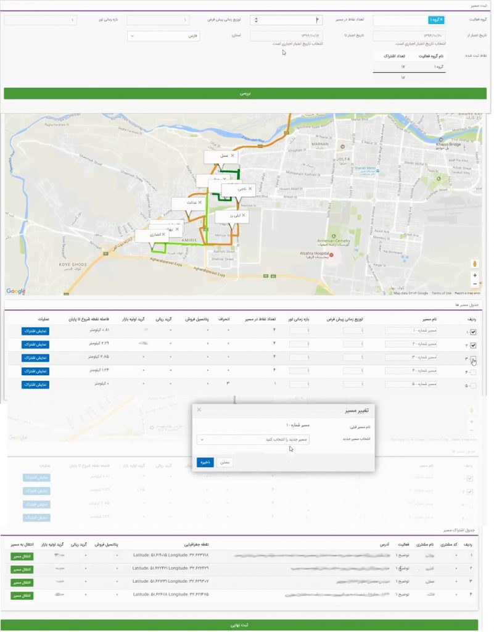Click the تاریخ اعتبار تا date field
494x632 pixels.
pyautogui.click(x=286, y=36)
